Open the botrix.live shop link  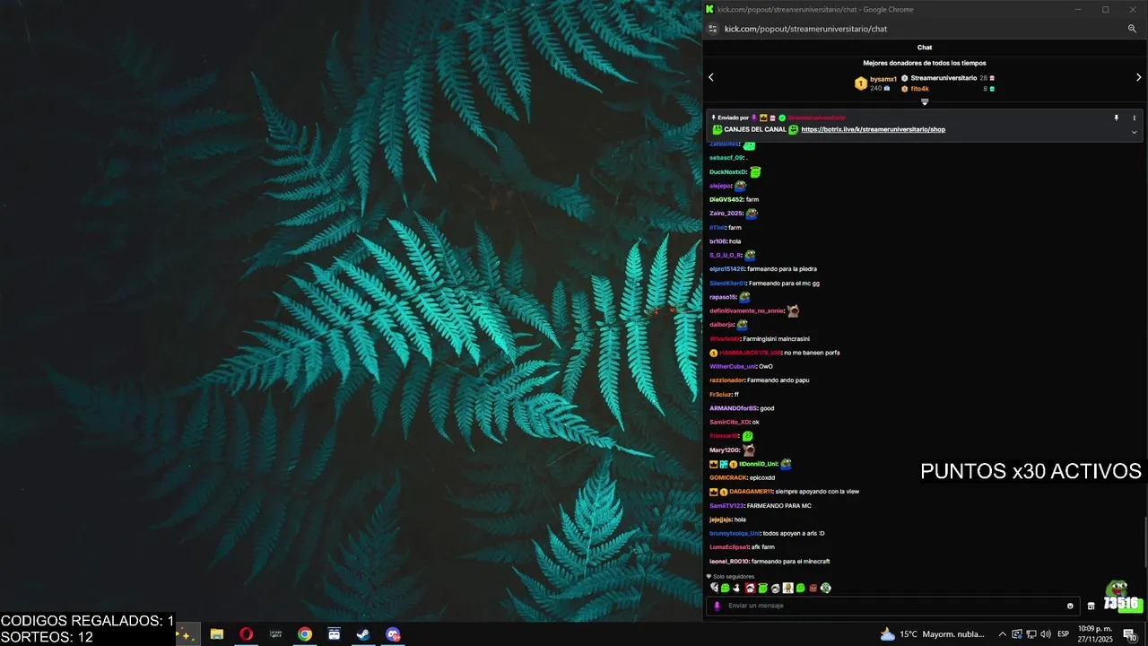click(x=873, y=129)
